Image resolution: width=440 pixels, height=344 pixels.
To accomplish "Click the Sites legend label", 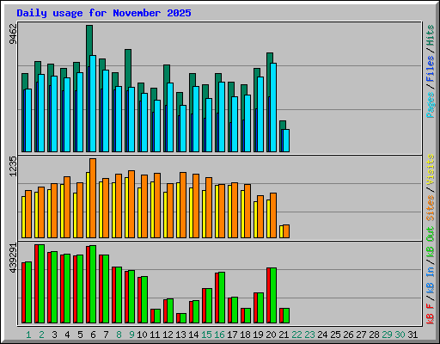I will click(x=431, y=208).
